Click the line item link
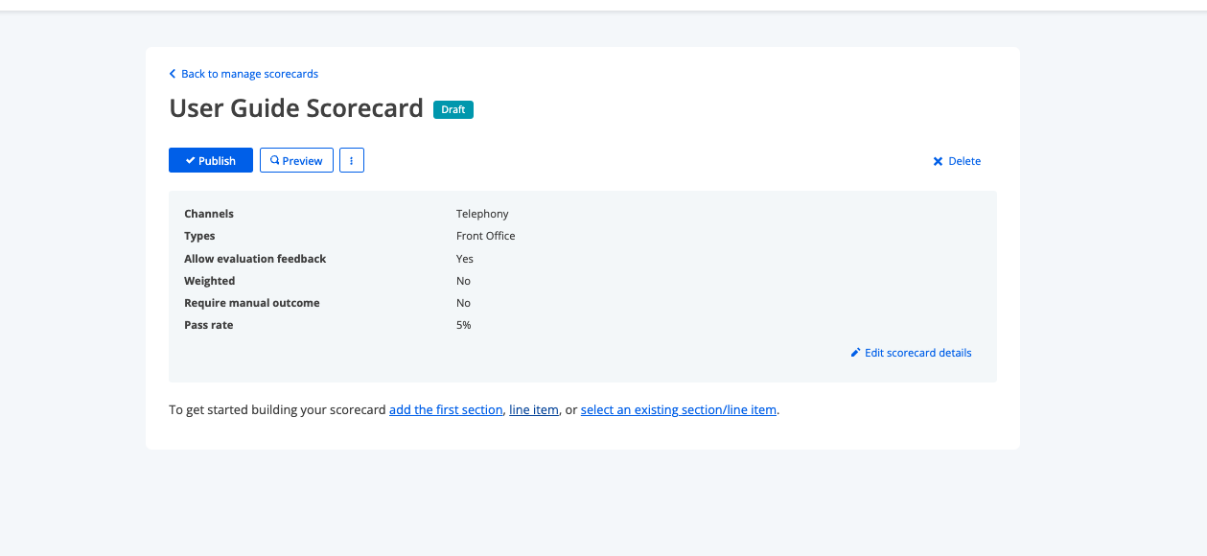 pos(534,409)
